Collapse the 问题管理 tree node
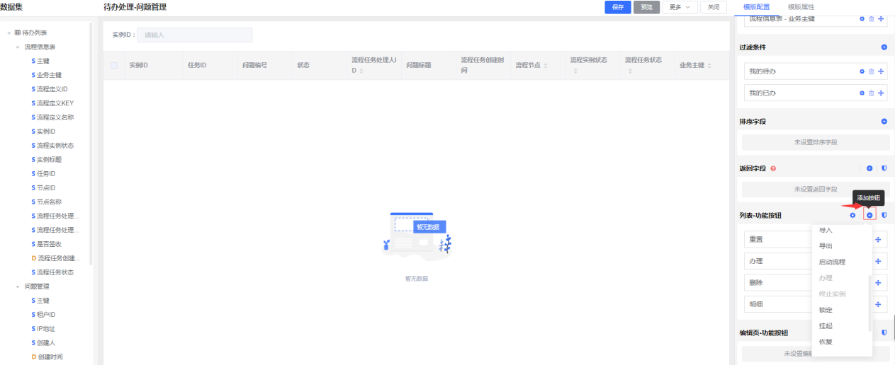The width and height of the screenshot is (895, 365). [18, 286]
